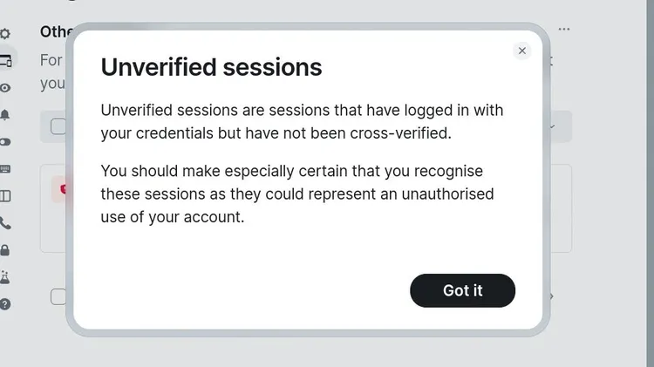Viewport: 654px width, 367px height.
Task: Confirm with the Got it button
Action: pos(462,290)
